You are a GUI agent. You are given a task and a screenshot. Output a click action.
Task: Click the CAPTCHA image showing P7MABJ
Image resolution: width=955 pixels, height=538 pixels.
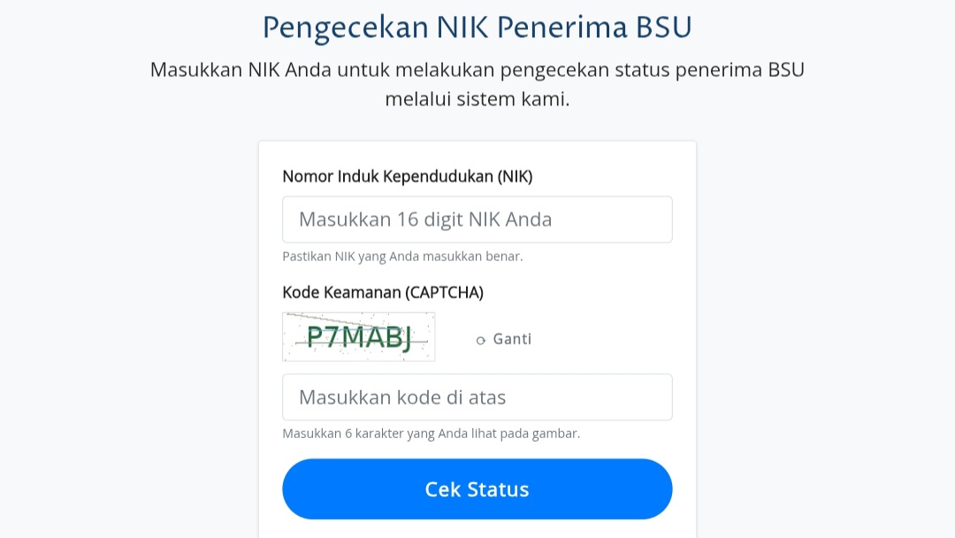[x=358, y=336]
